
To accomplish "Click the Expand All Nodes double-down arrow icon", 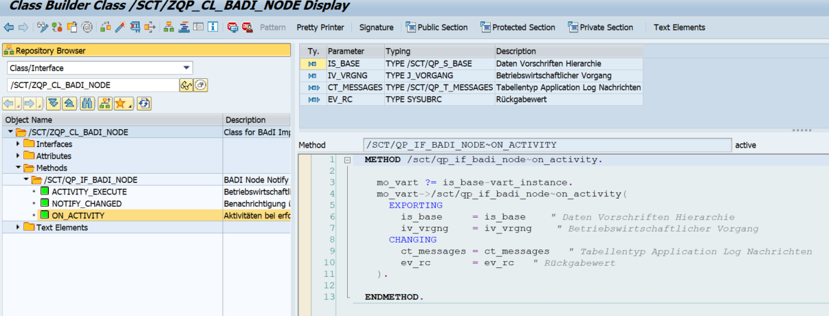I will click(x=53, y=104).
